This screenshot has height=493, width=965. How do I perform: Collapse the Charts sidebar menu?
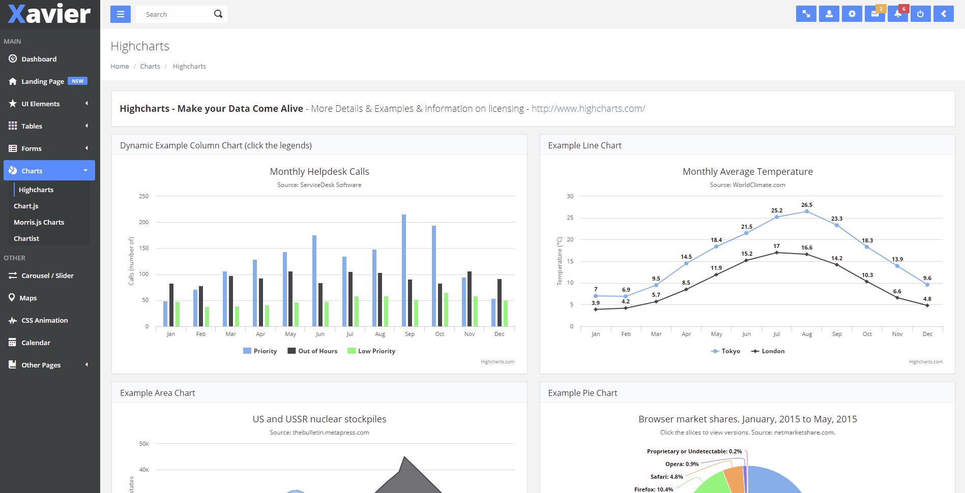coord(49,171)
